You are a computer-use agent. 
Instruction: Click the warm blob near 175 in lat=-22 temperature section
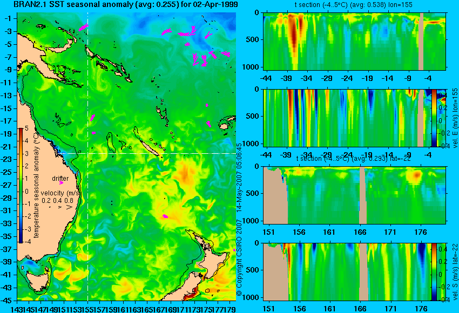click(416, 175)
